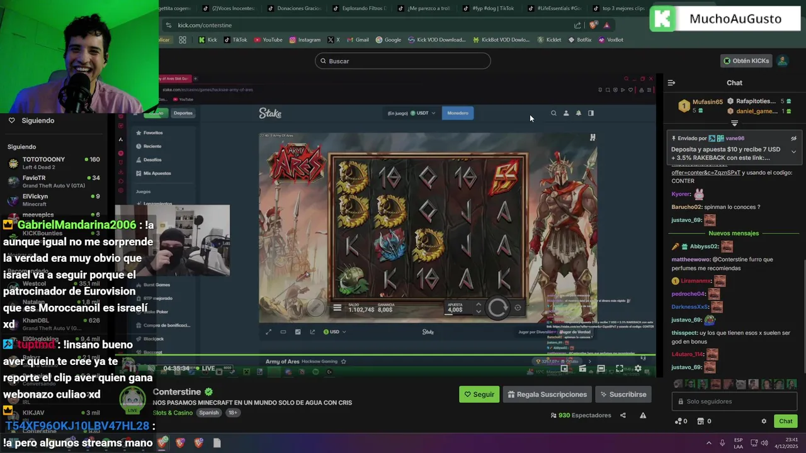806x453 pixels.
Task: Toggle fullscreen on the video player
Action: pyautogui.click(x=620, y=369)
